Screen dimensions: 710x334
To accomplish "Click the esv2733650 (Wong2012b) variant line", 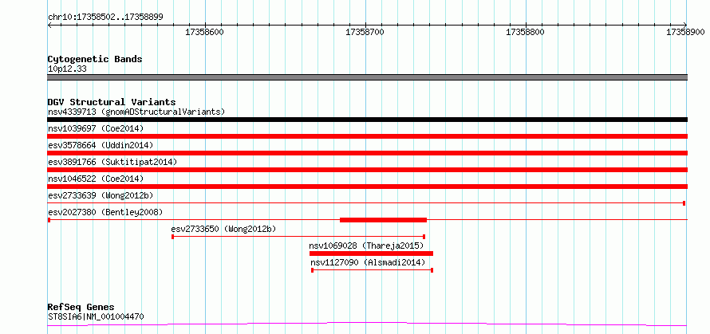I will click(x=299, y=237).
